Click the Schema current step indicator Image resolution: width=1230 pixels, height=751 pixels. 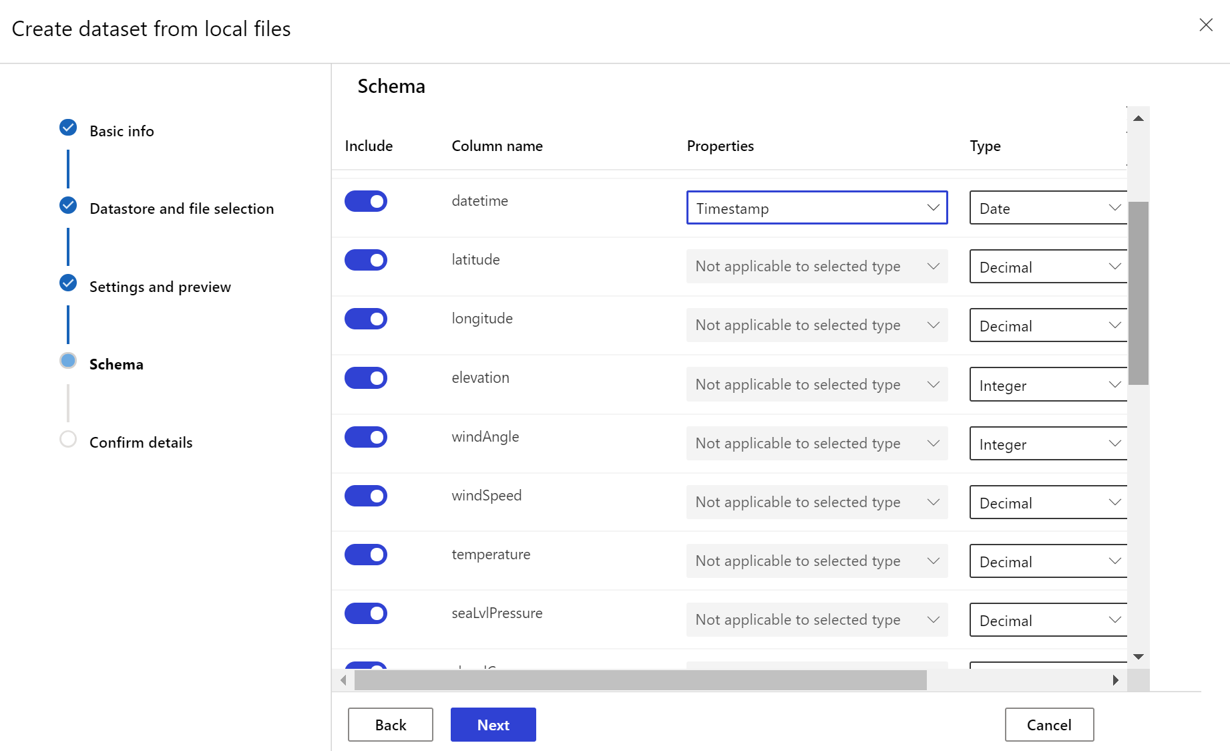tap(68, 361)
